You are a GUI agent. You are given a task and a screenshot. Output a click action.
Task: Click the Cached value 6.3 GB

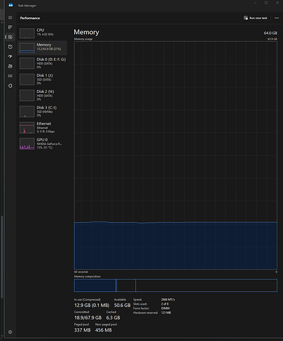coord(113,318)
